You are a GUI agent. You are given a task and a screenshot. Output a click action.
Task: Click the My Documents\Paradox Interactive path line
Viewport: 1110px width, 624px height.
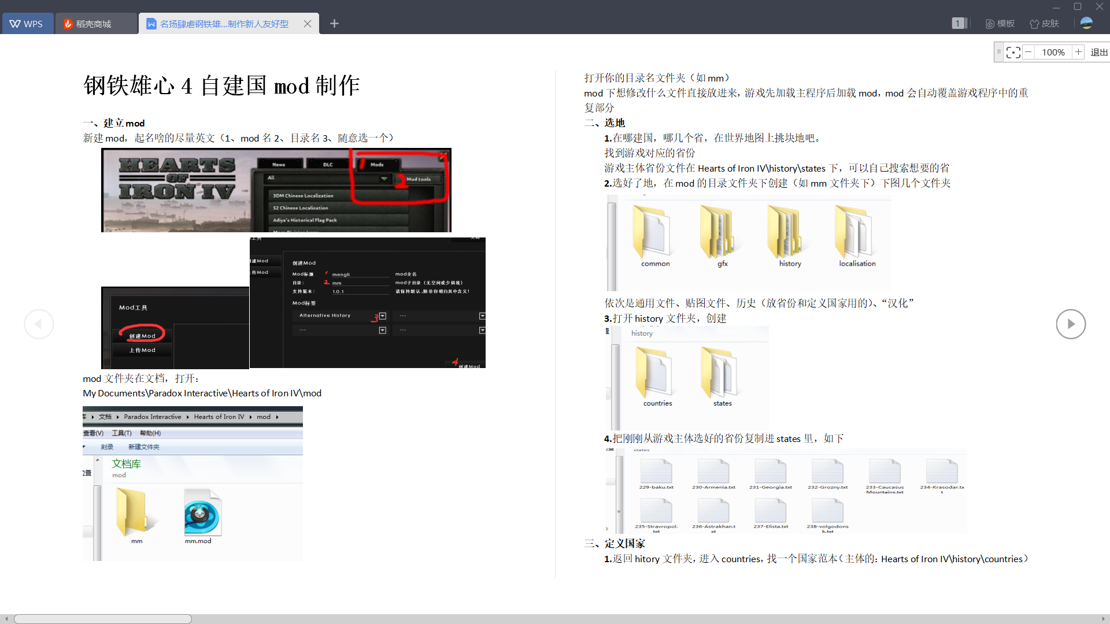pos(202,393)
